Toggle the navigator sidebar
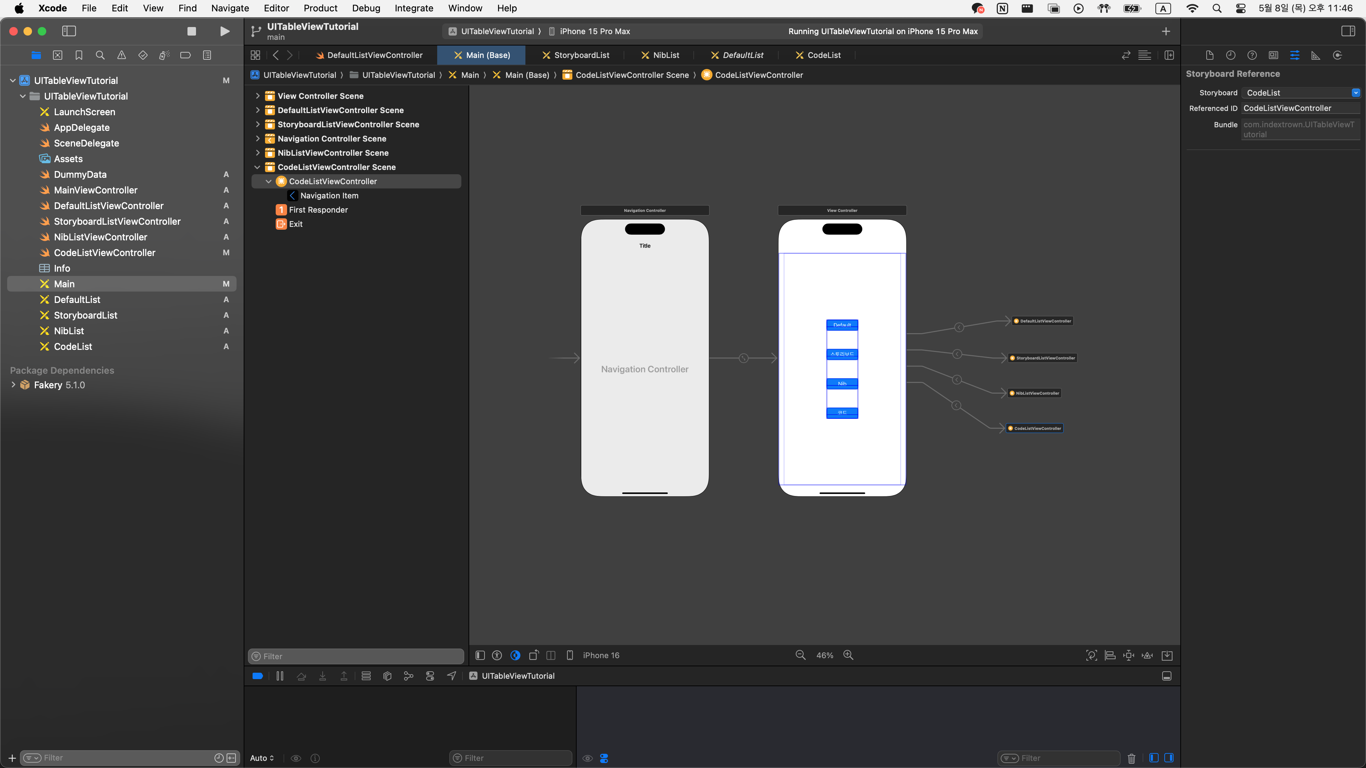Image resolution: width=1366 pixels, height=768 pixels. [x=69, y=31]
